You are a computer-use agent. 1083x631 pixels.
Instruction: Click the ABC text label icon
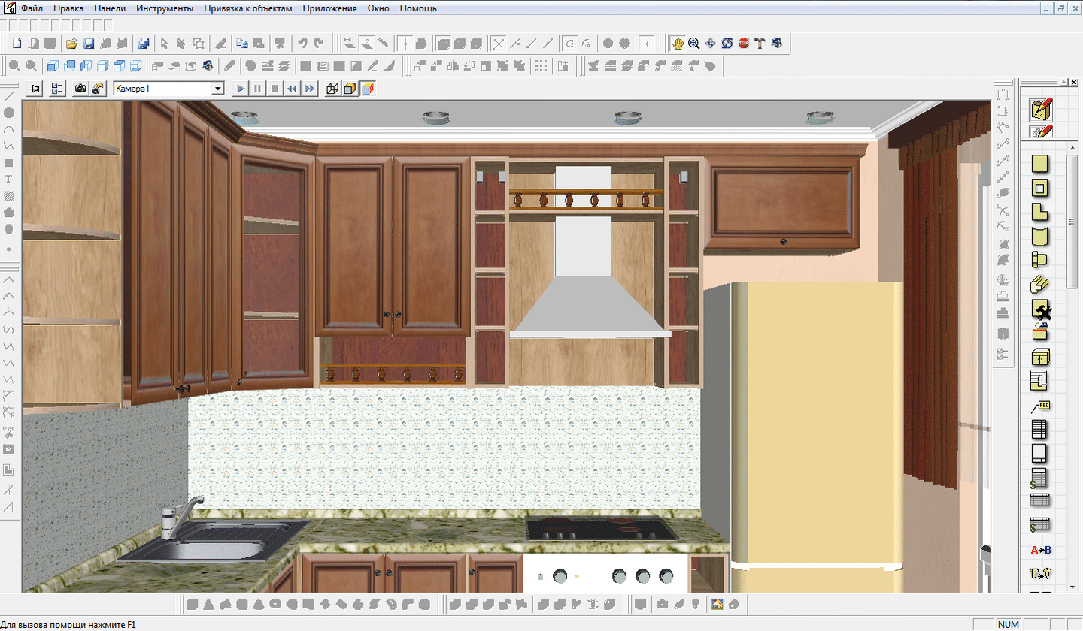[x=1040, y=406]
